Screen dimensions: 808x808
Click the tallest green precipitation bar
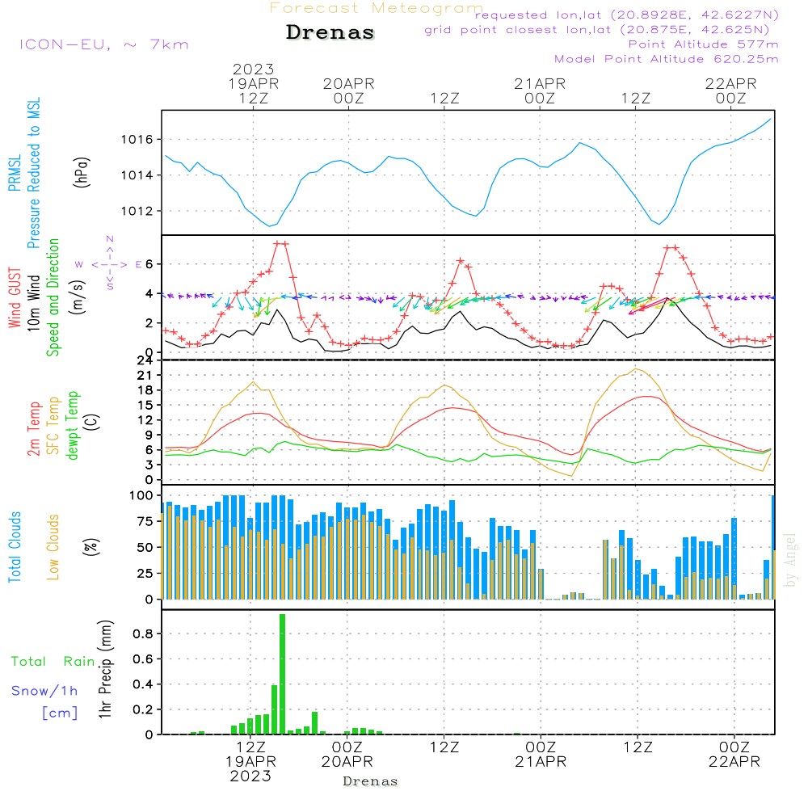pos(282,674)
